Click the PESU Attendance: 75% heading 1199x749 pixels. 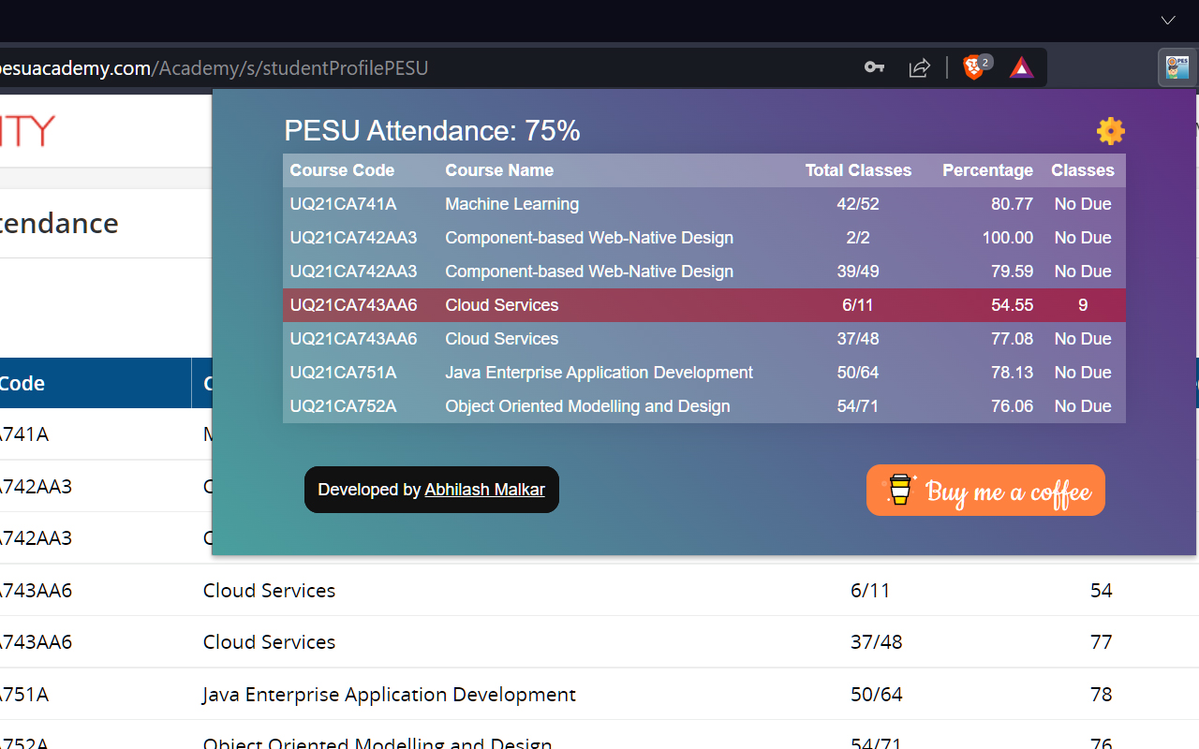point(432,131)
